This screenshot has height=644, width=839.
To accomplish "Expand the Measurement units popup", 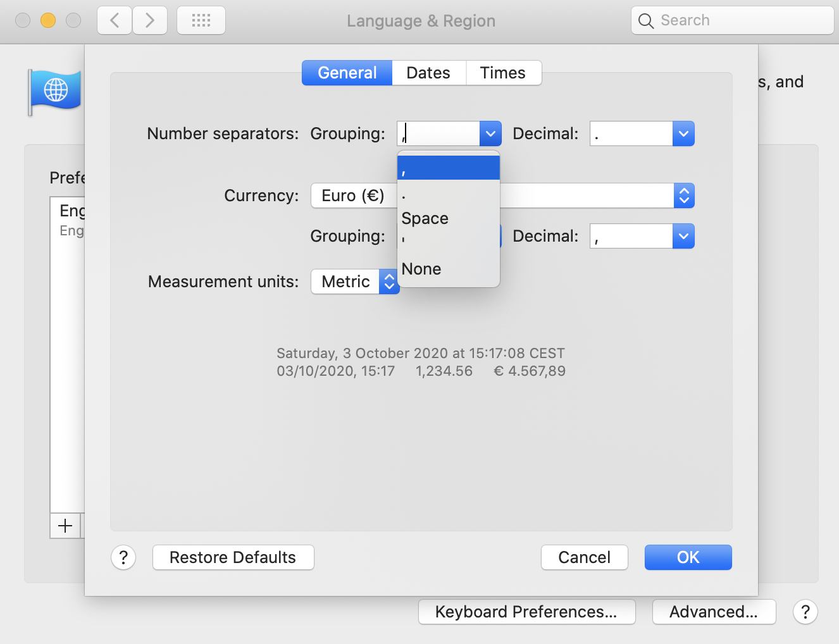I will coord(388,282).
